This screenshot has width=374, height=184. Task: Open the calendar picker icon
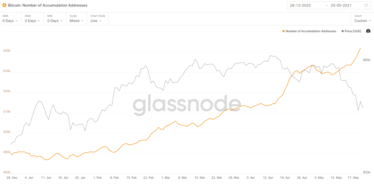pos(366,5)
